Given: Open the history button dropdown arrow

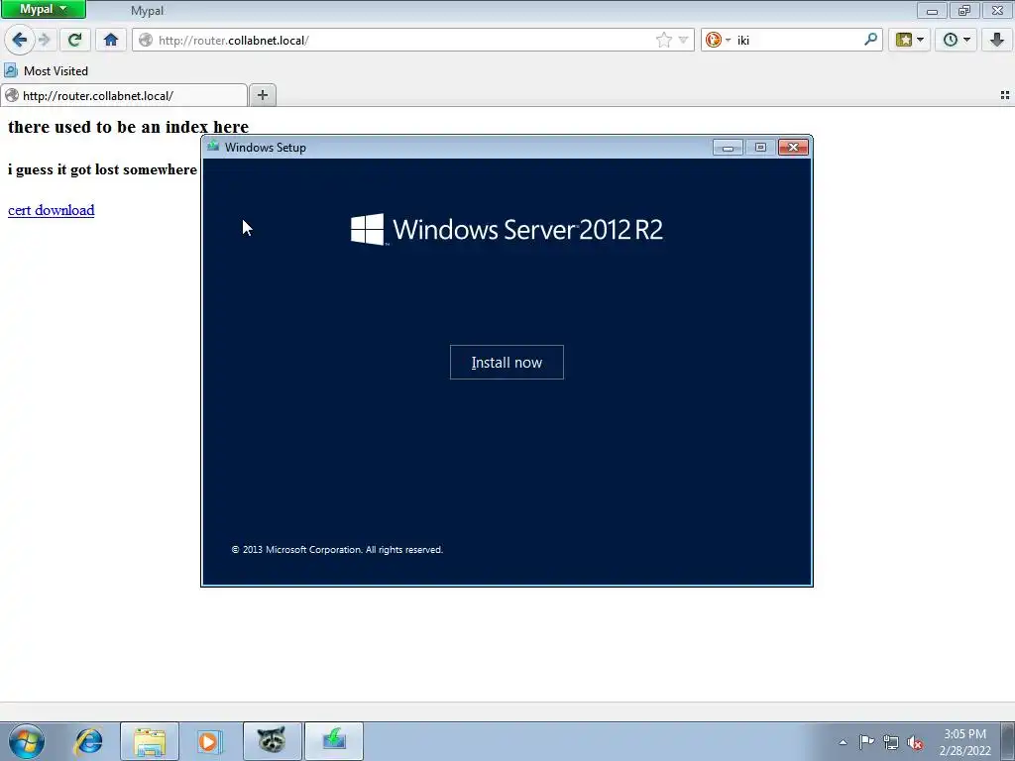Looking at the screenshot, I should pos(966,40).
